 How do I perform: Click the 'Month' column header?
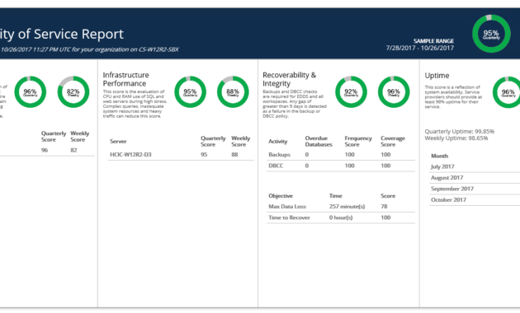pyautogui.click(x=439, y=156)
